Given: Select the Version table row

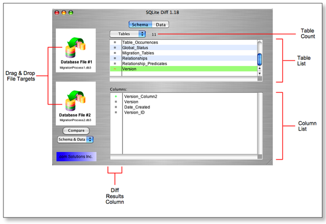Looking at the screenshot, I should [x=183, y=69].
